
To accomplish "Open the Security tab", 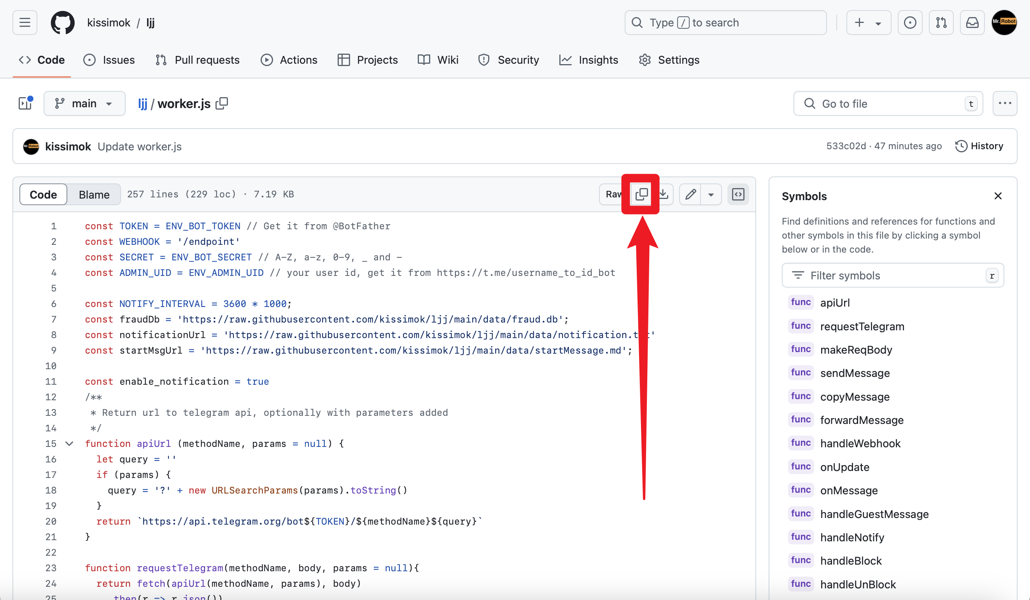I will [x=508, y=60].
